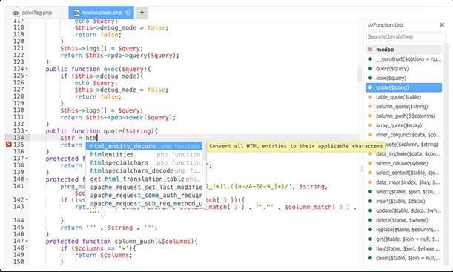Click the orange dot beside table_quote($table)

coord(370,97)
